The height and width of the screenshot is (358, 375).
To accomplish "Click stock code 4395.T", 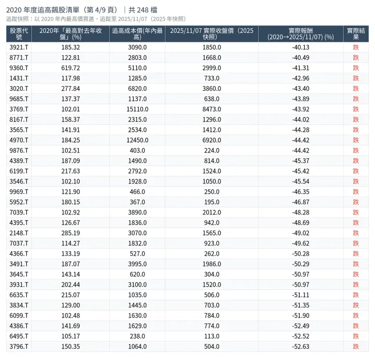I will click(x=19, y=223).
